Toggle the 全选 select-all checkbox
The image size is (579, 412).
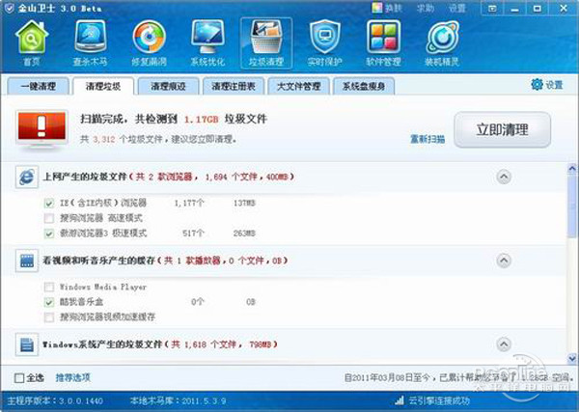(19, 378)
